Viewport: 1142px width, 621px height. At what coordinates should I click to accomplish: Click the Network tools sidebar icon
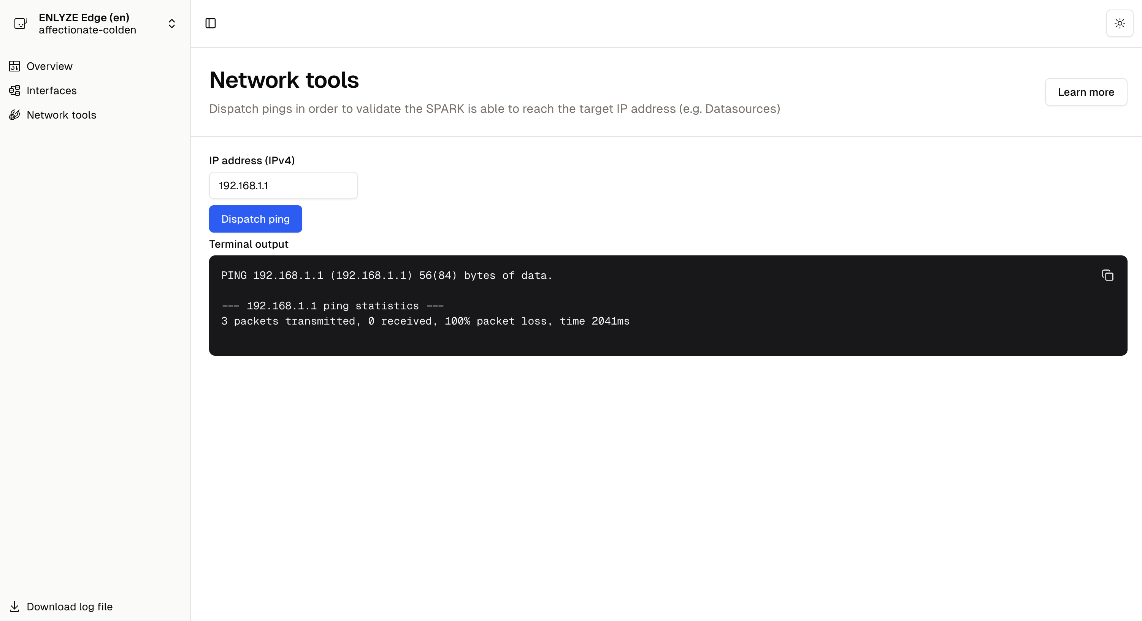(x=14, y=115)
